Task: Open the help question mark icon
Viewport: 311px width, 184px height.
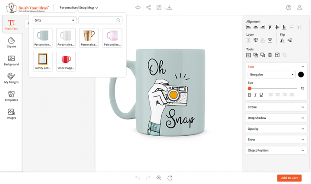Action: pos(289,7)
